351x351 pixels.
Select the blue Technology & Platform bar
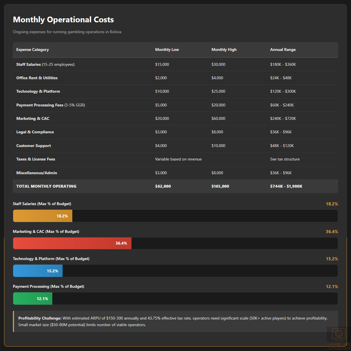[x=38, y=271]
